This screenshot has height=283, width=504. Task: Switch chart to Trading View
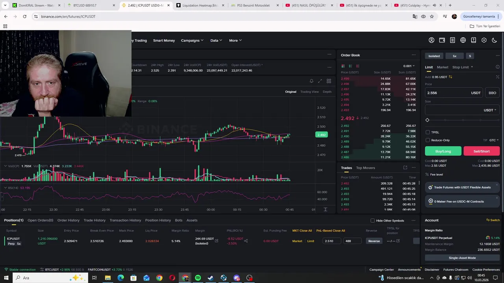click(x=309, y=92)
